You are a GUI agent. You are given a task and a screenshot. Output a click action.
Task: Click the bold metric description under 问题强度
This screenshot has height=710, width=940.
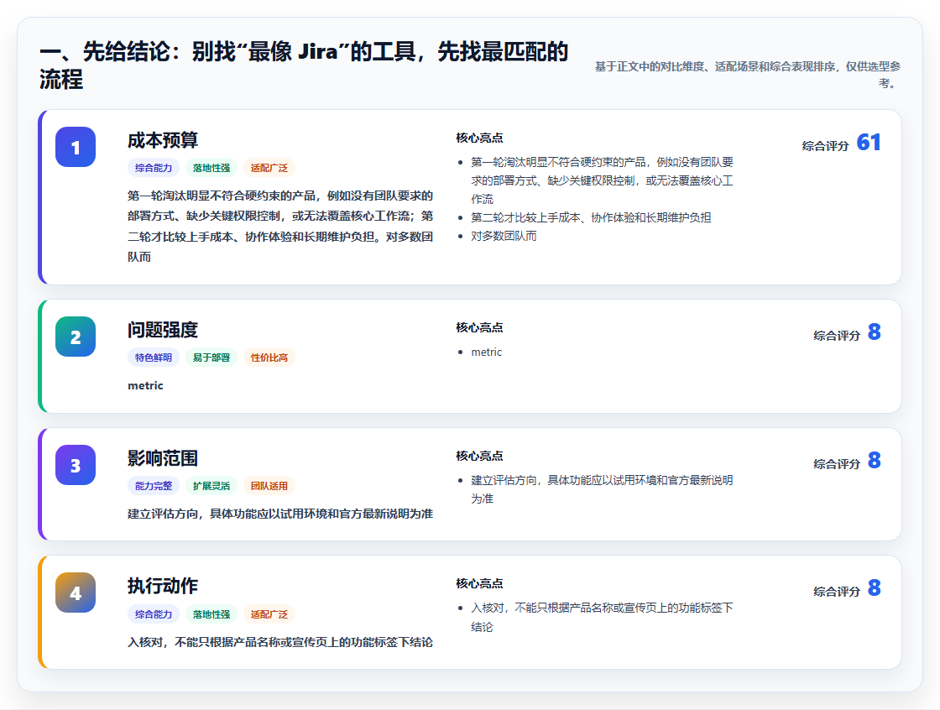click(x=145, y=385)
